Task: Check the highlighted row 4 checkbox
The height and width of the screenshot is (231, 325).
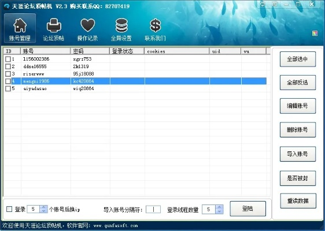Action: 8,81
